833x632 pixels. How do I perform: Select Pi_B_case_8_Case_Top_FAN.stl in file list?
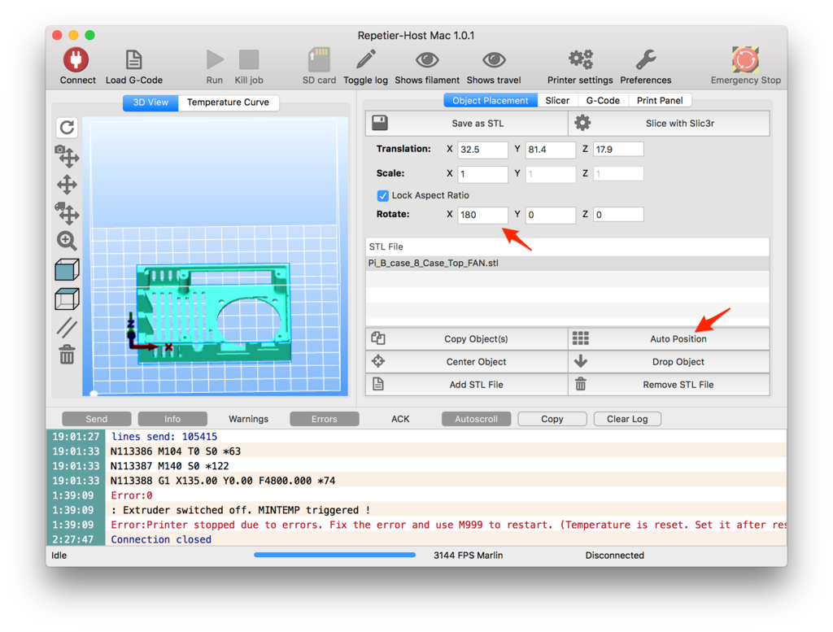point(567,263)
